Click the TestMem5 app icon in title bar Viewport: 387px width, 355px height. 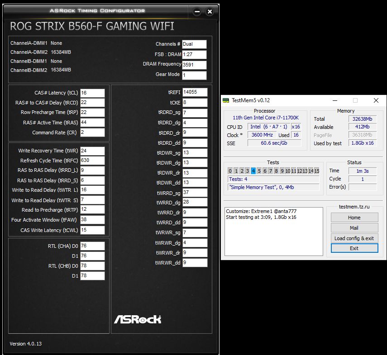click(225, 100)
